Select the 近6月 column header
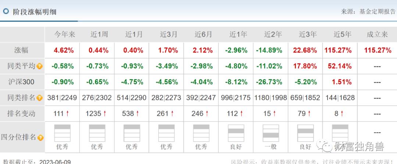The width and height of the screenshot is (397, 164). 203,35
